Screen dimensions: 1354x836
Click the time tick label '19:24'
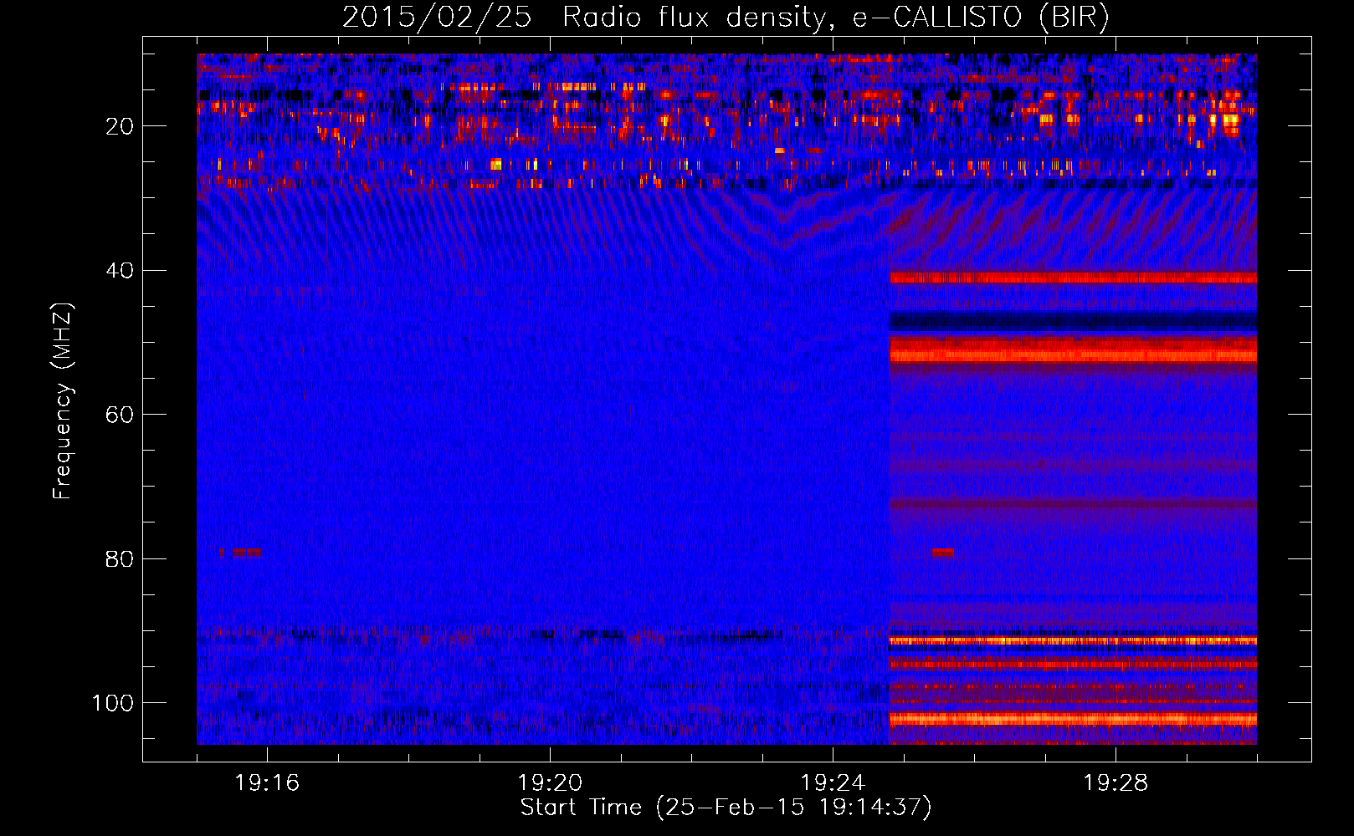[x=833, y=783]
